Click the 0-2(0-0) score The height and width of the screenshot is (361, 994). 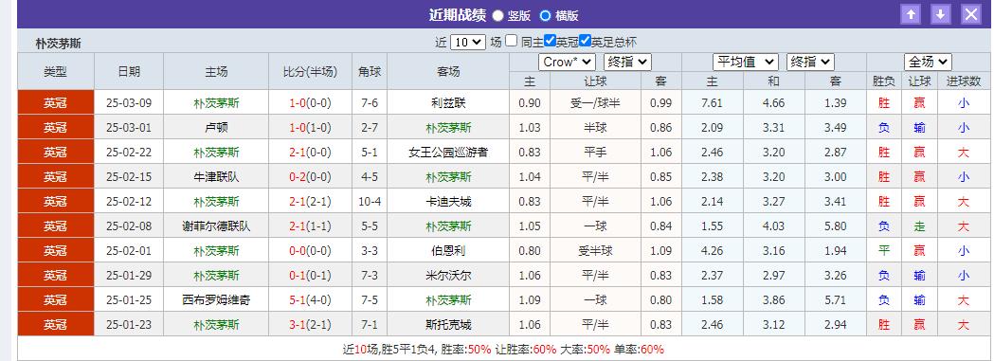(x=310, y=176)
